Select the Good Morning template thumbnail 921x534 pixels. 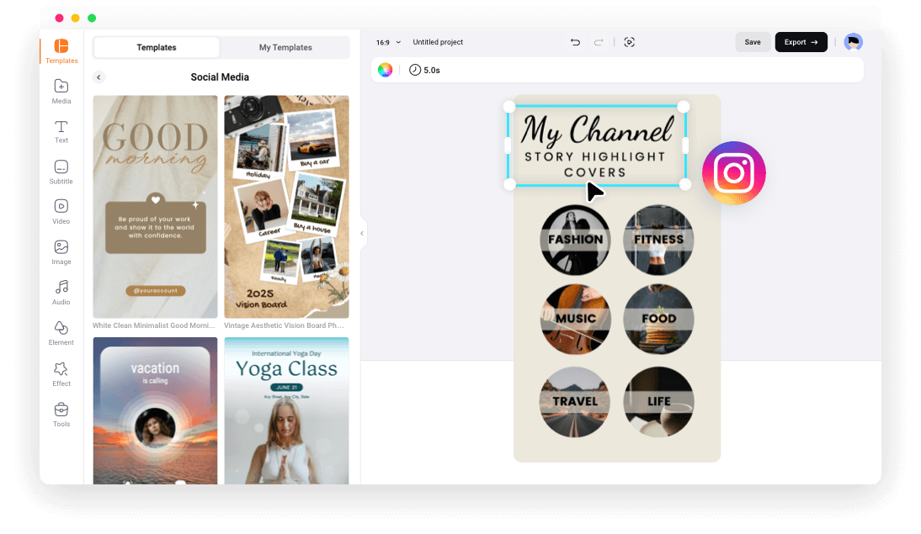tap(155, 207)
